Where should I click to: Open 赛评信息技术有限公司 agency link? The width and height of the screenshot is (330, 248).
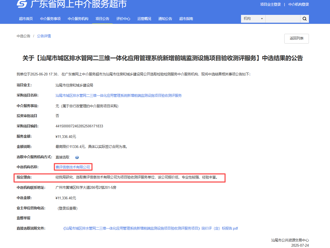pos(73,167)
